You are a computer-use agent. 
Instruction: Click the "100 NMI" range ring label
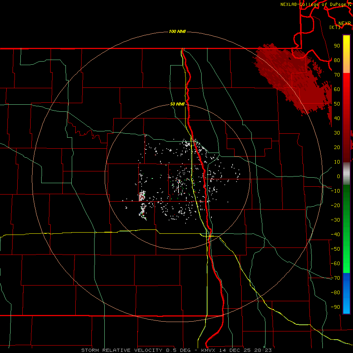(177, 31)
